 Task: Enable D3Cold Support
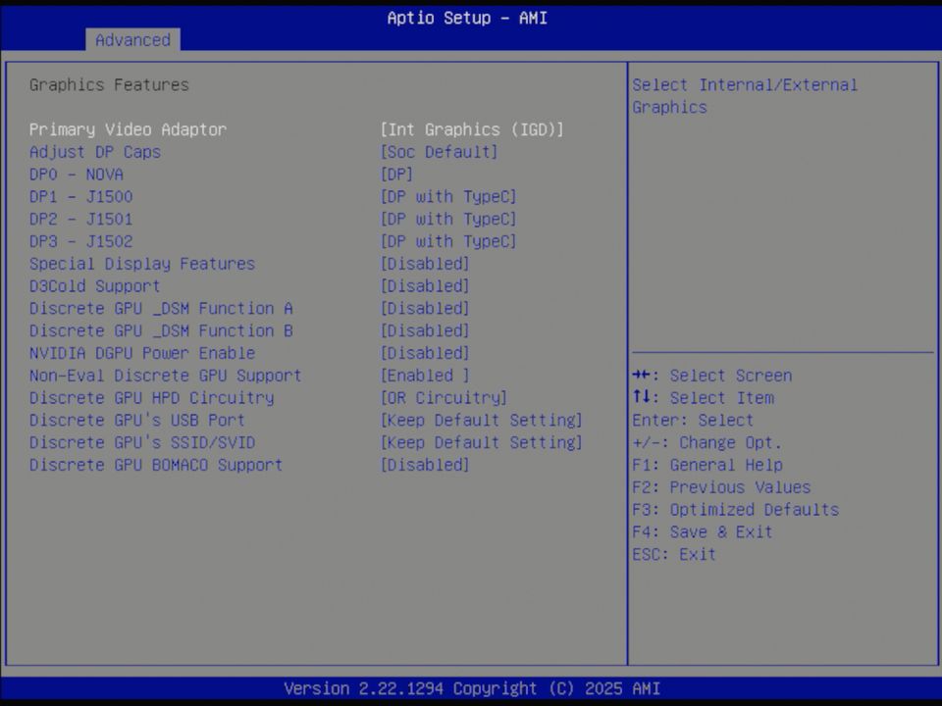[x=94, y=286]
